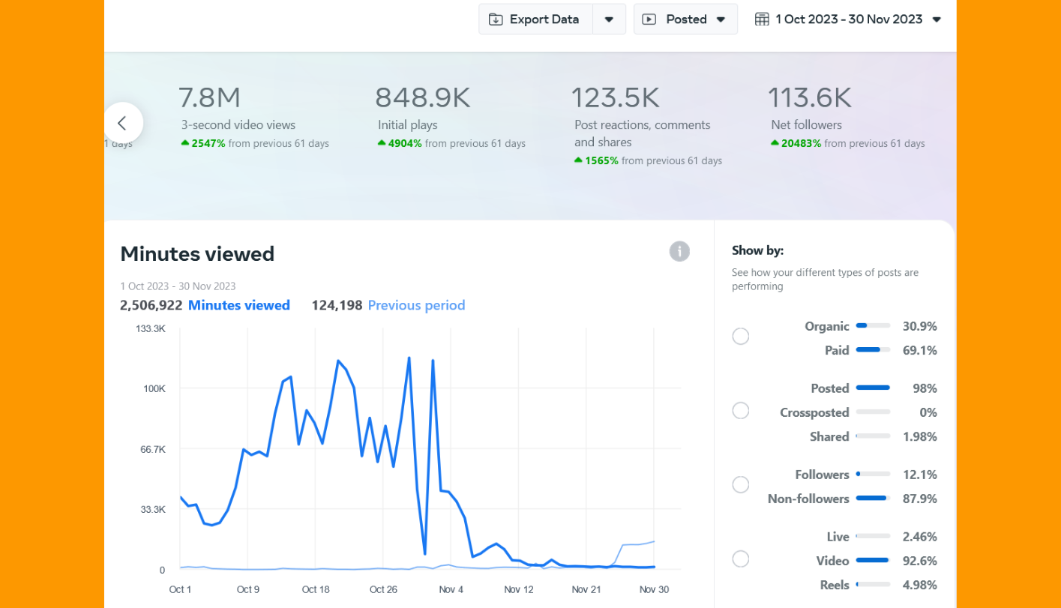
Task: Select the Organic / Paid radio button
Action: click(740, 337)
